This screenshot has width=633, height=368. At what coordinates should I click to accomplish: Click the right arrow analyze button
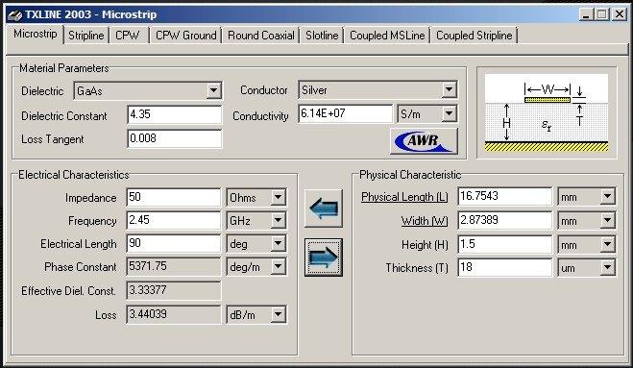324,258
